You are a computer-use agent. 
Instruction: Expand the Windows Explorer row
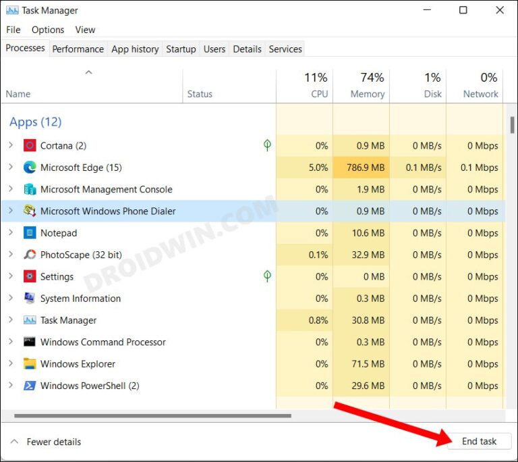pos(11,363)
